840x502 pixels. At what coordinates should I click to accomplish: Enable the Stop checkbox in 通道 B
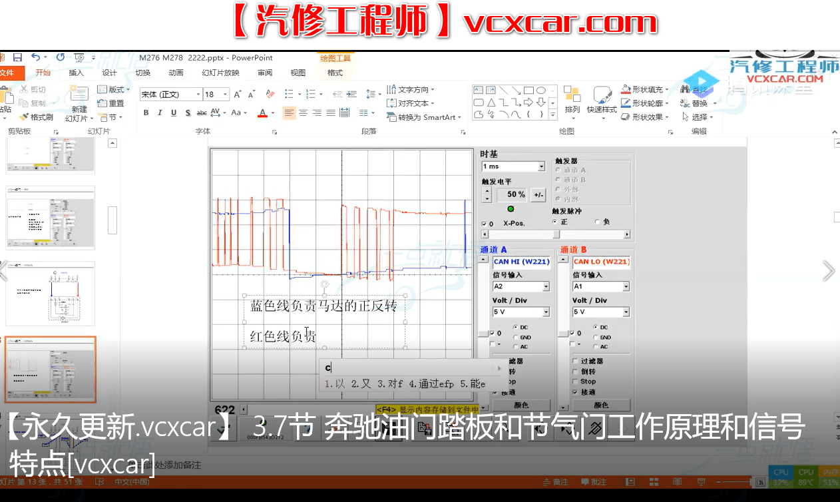pyautogui.click(x=574, y=381)
